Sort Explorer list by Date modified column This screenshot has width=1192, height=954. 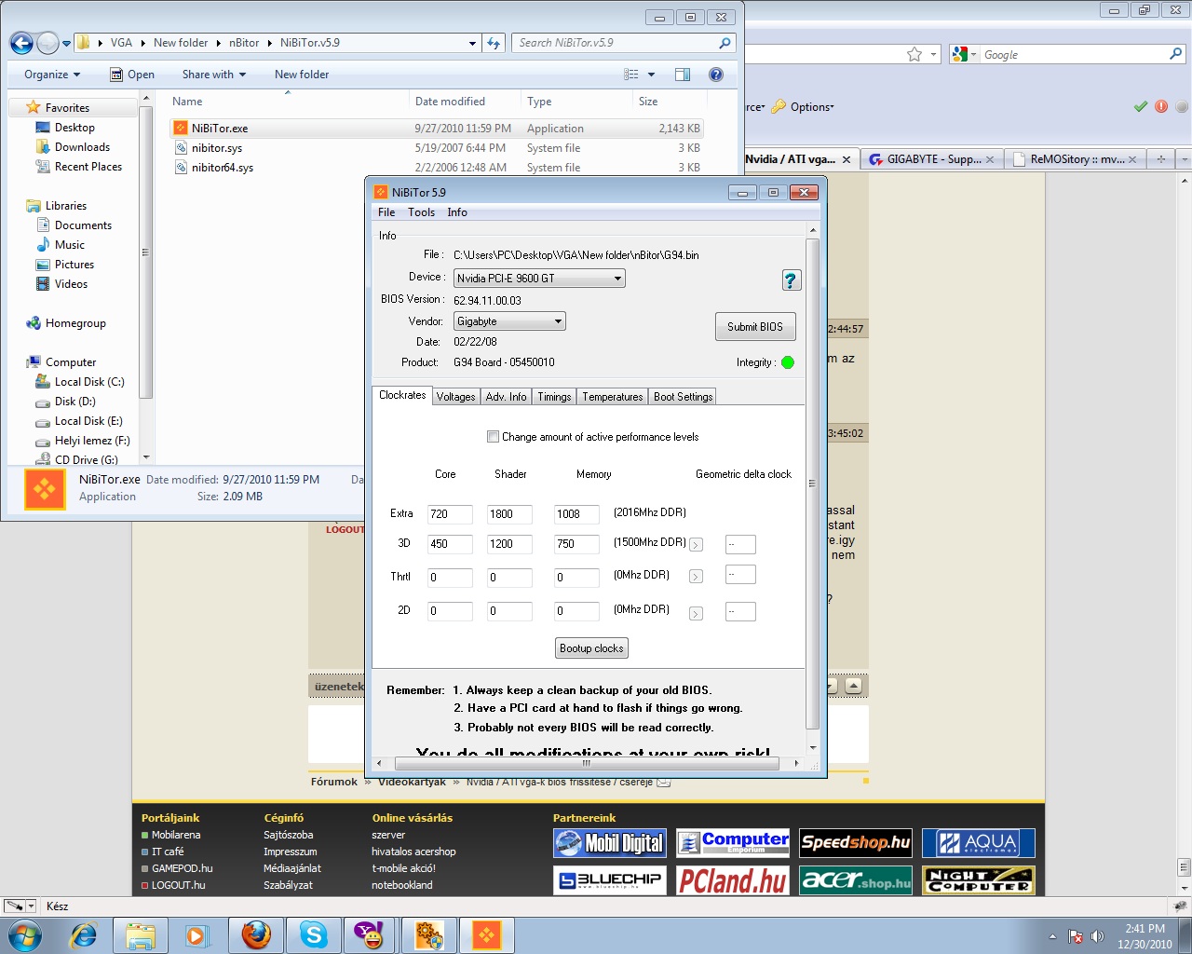[450, 102]
